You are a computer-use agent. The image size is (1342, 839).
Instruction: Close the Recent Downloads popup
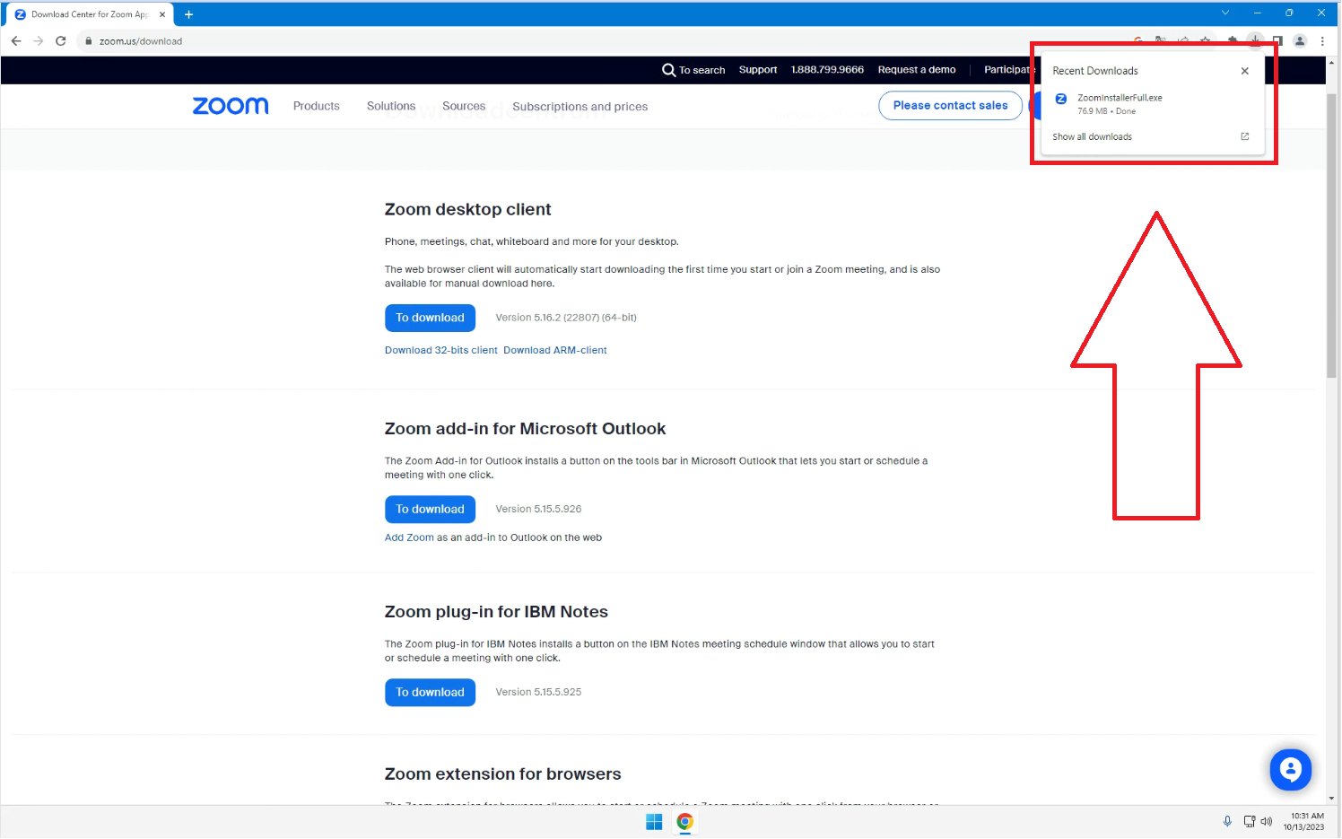click(1245, 71)
